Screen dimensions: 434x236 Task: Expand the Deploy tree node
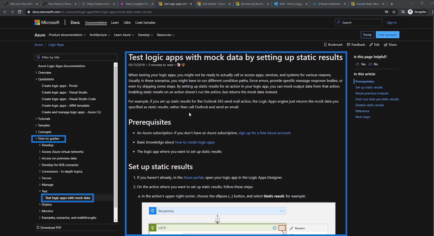[40, 205]
